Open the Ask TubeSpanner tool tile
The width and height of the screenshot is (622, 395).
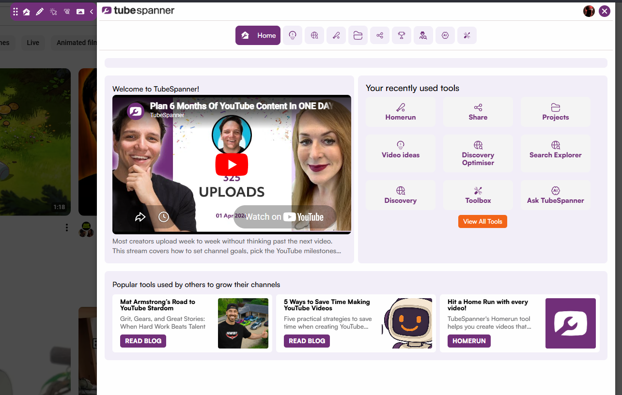coord(556,195)
